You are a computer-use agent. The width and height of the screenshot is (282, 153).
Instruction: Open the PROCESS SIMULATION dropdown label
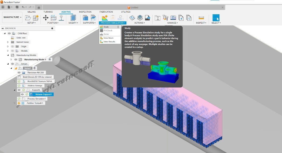click(x=113, y=23)
